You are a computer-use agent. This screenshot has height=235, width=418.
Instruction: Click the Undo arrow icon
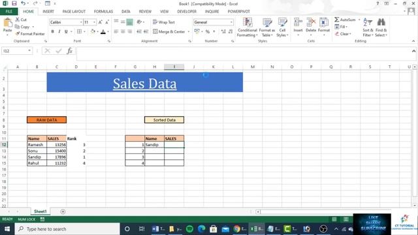click(x=24, y=3)
